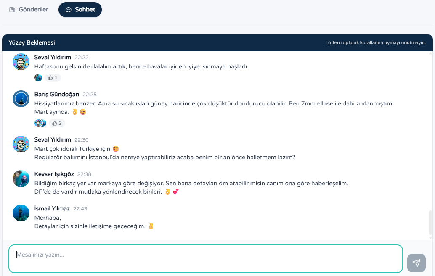The height and width of the screenshot is (276, 435).
Task: Click the 22:38 timestamp
Action: pos(84,174)
